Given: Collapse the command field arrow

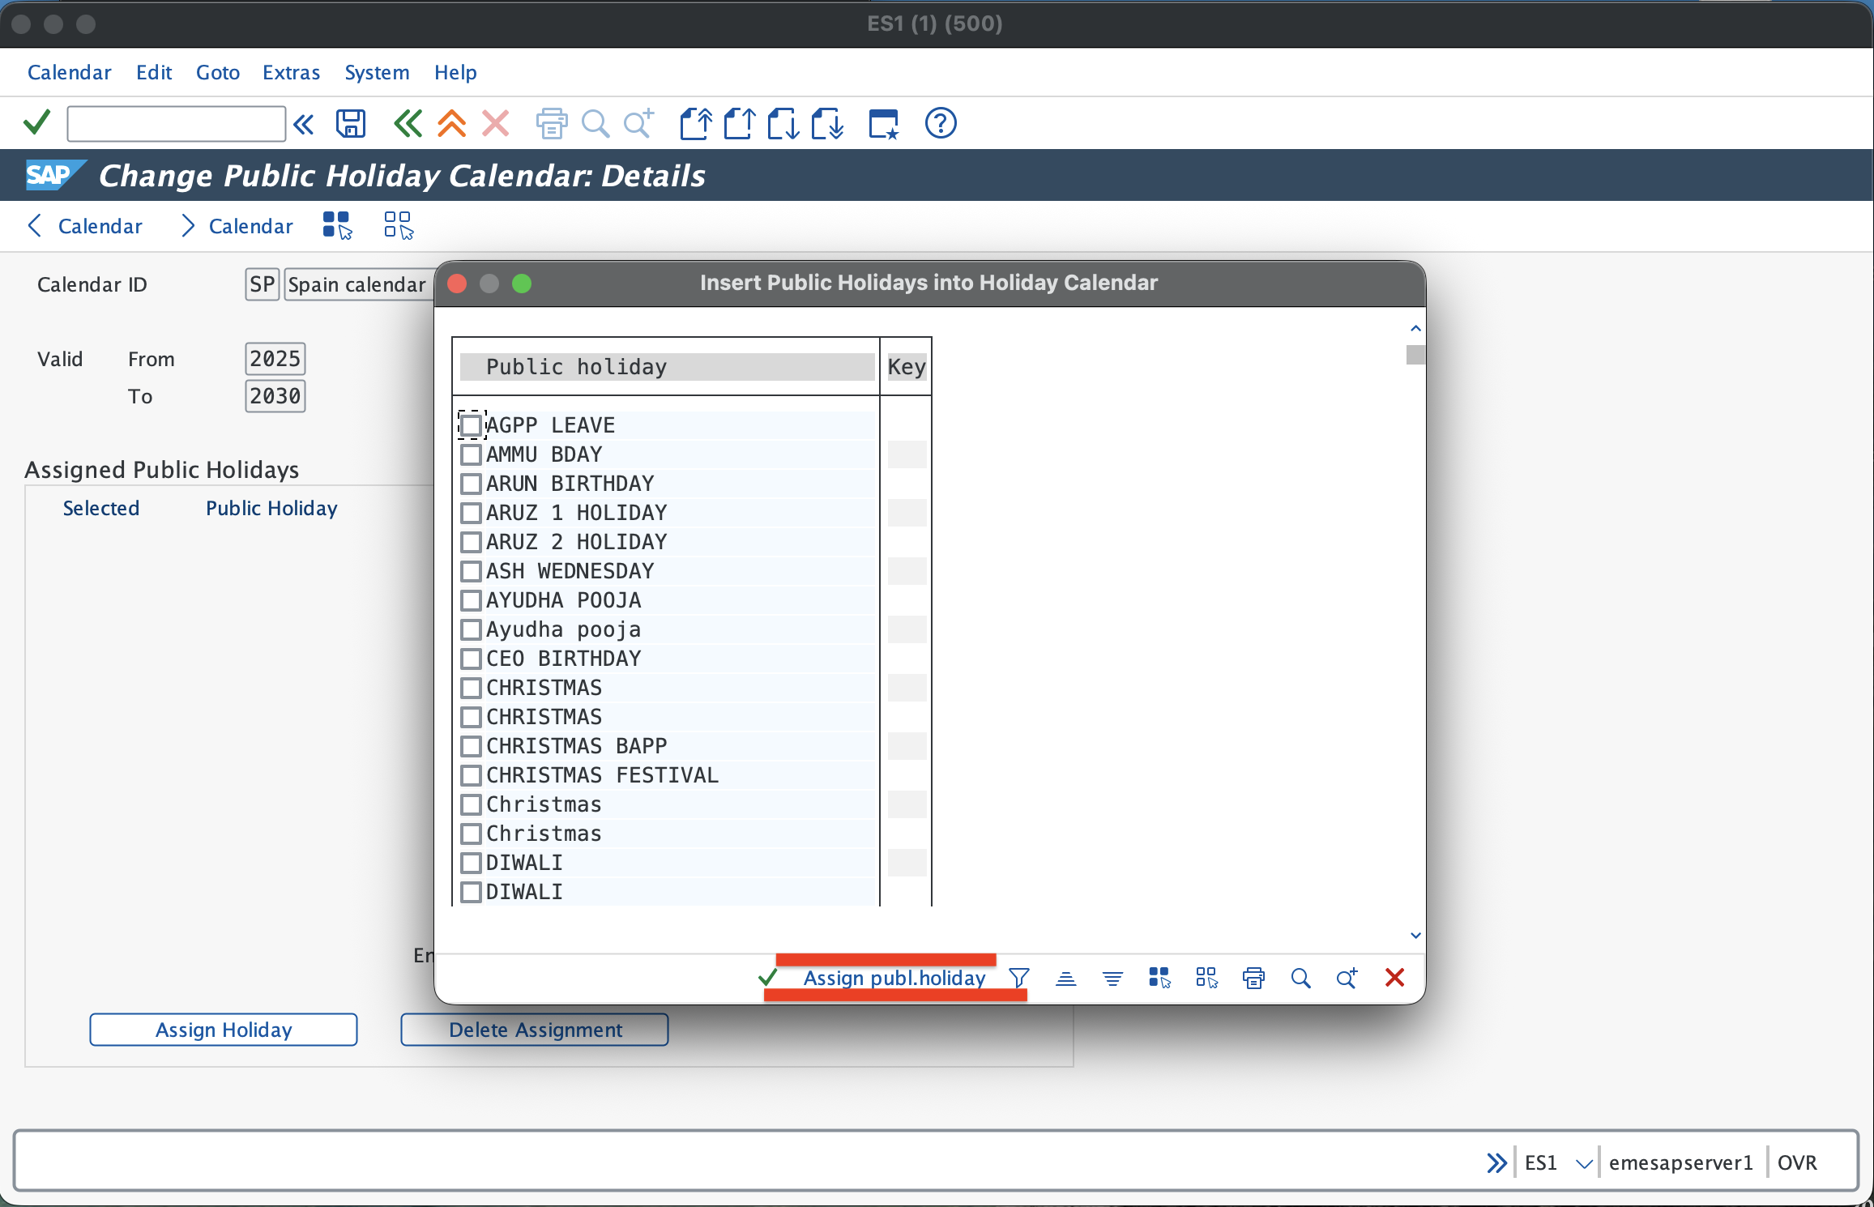Looking at the screenshot, I should [304, 124].
